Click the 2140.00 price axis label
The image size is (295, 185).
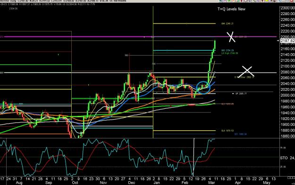[287, 55]
